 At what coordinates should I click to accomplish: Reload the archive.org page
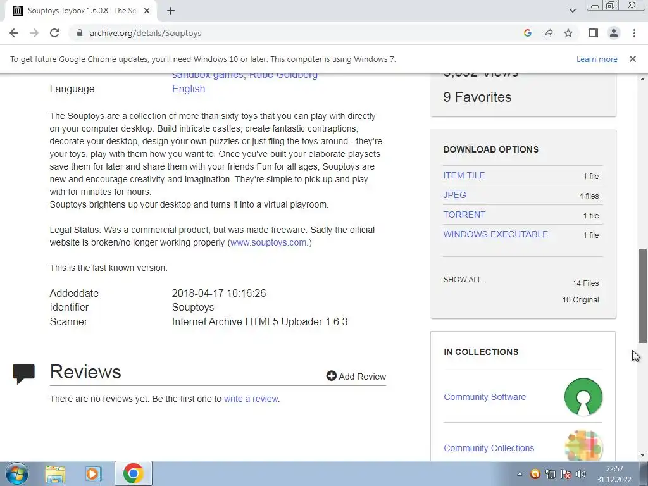pyautogui.click(x=54, y=33)
